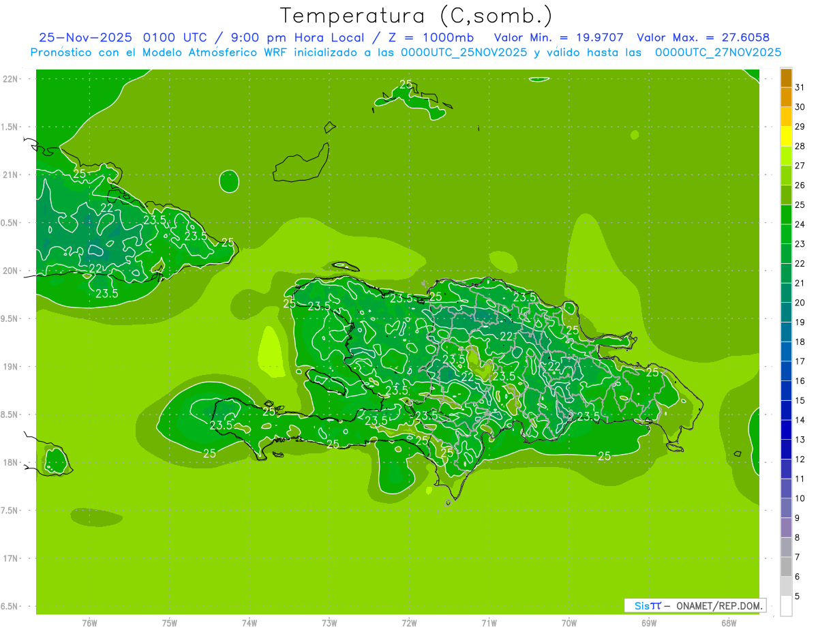Click the dark orange swatch between 30 and 31
Viewport: 818px width, 632px height.
tap(786, 97)
